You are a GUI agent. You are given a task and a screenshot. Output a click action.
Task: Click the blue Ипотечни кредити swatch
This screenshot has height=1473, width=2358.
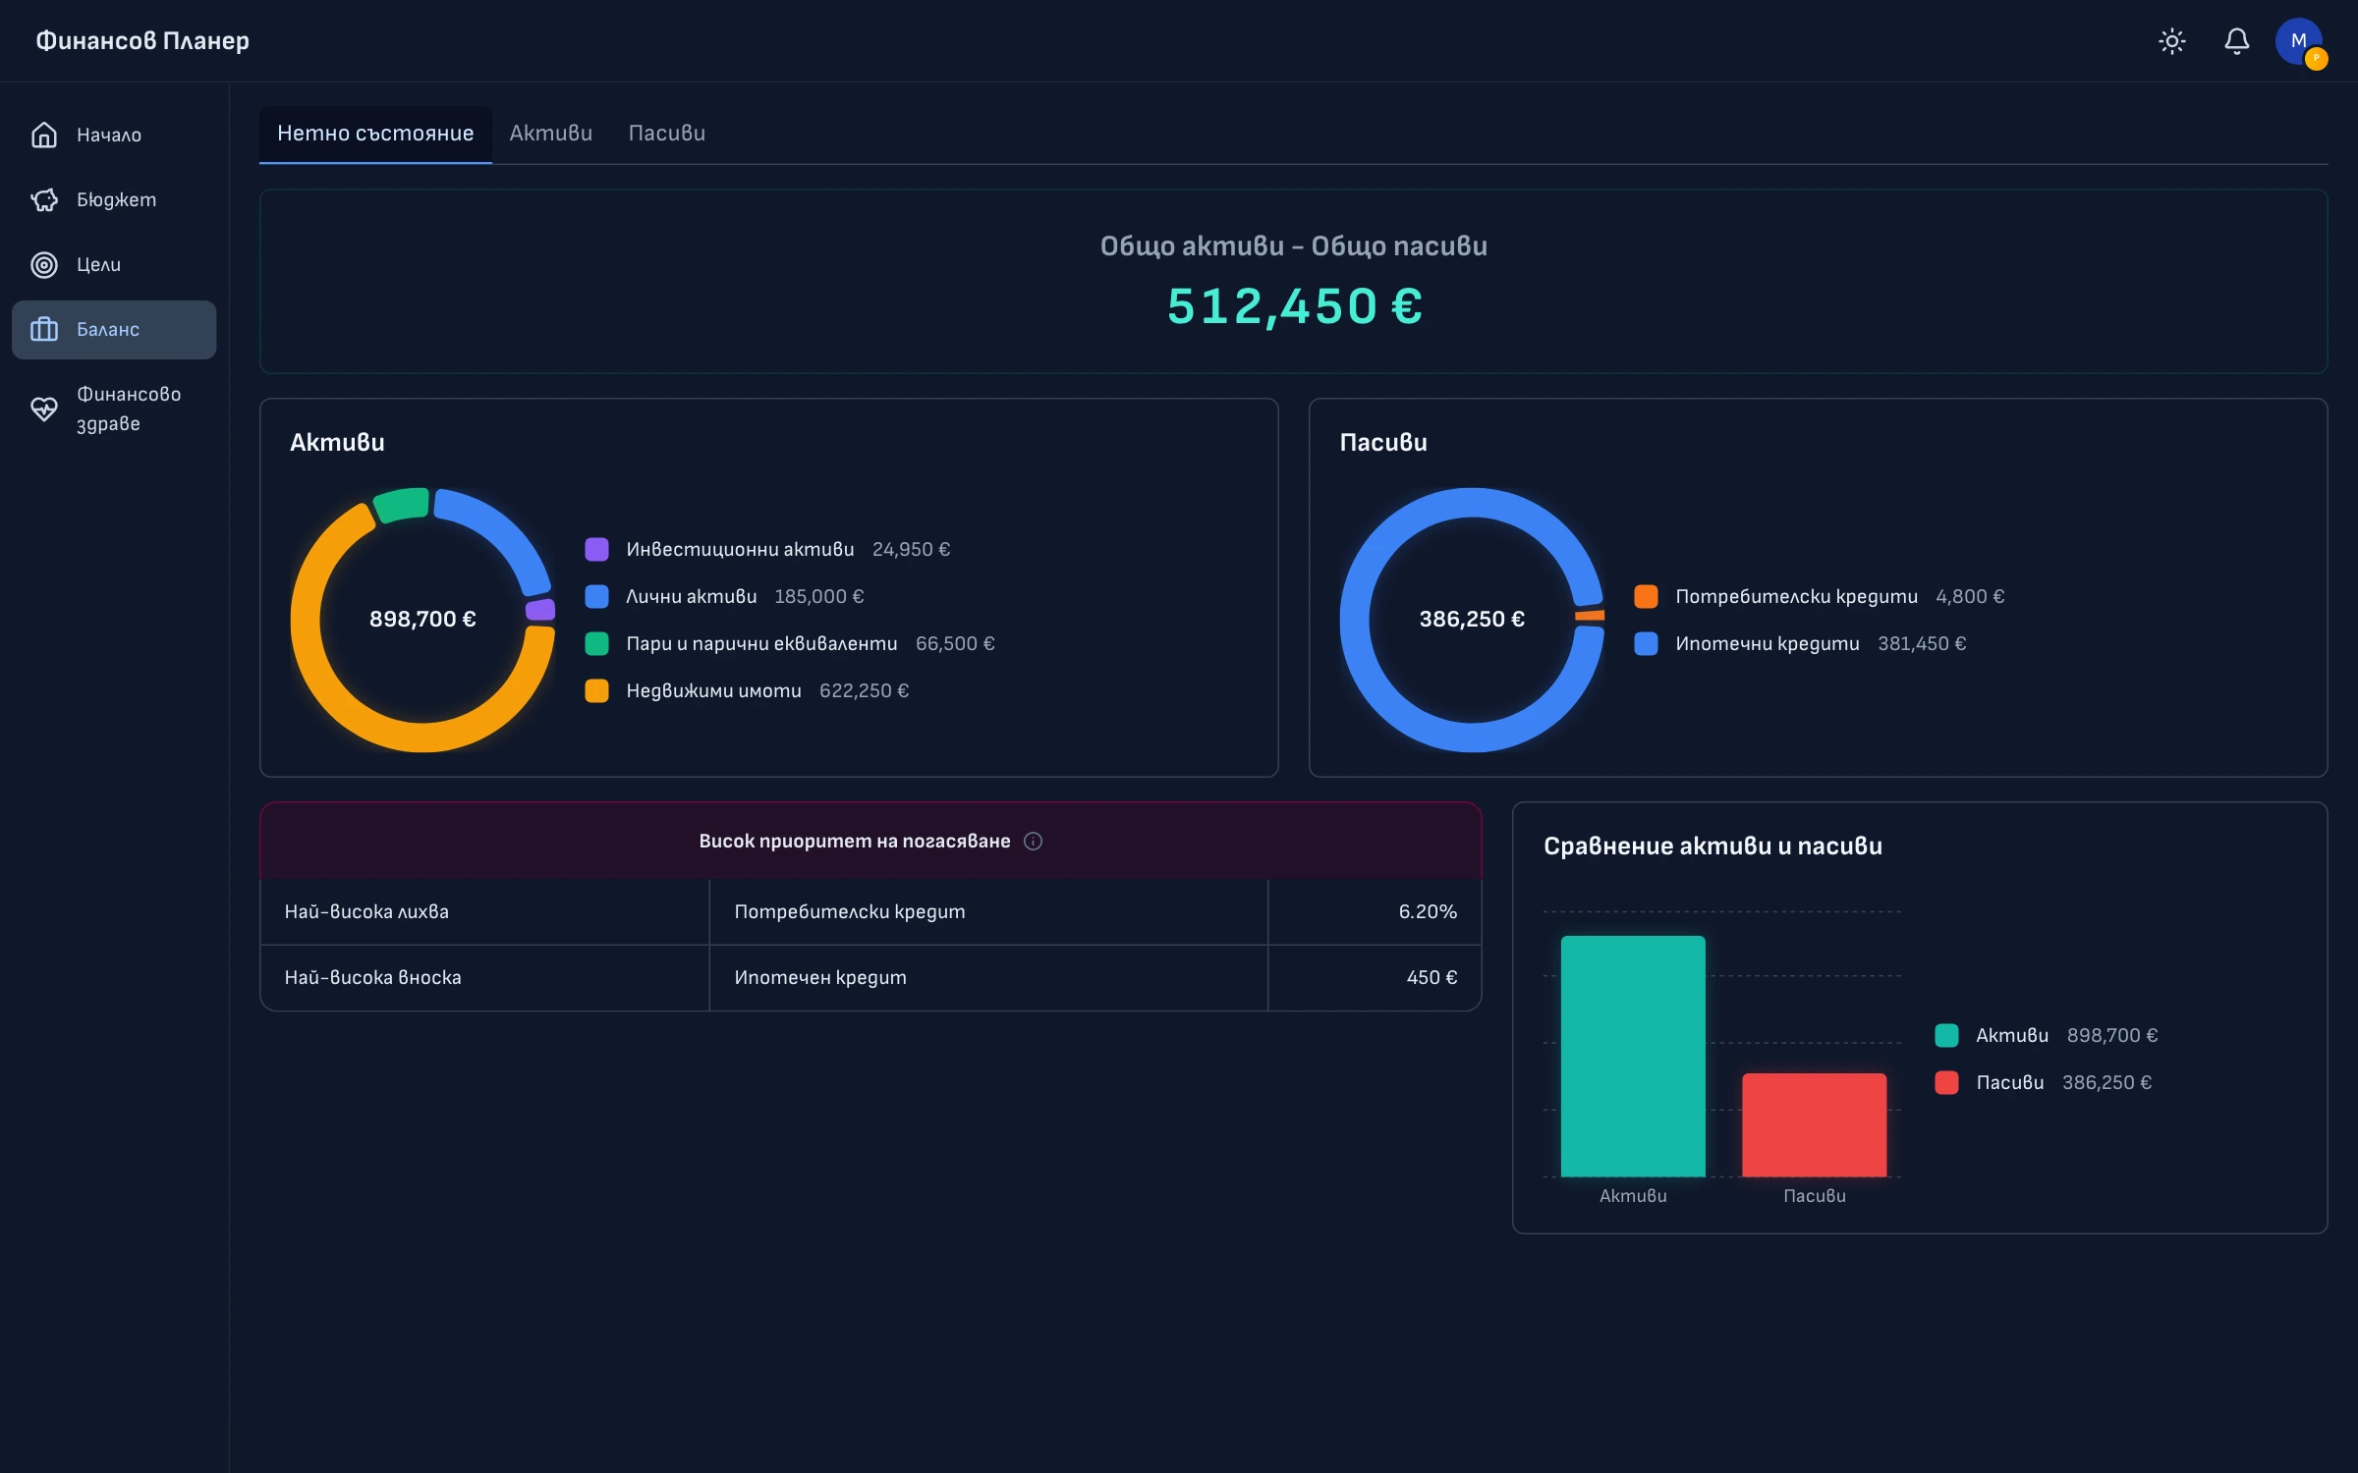[1646, 643]
